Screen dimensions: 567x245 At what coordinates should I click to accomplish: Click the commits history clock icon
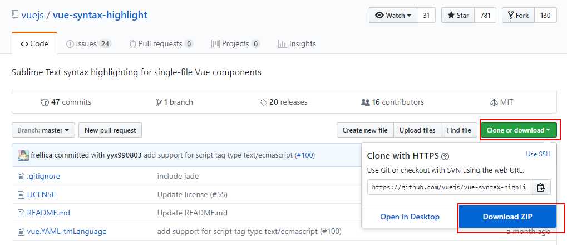tap(45, 102)
